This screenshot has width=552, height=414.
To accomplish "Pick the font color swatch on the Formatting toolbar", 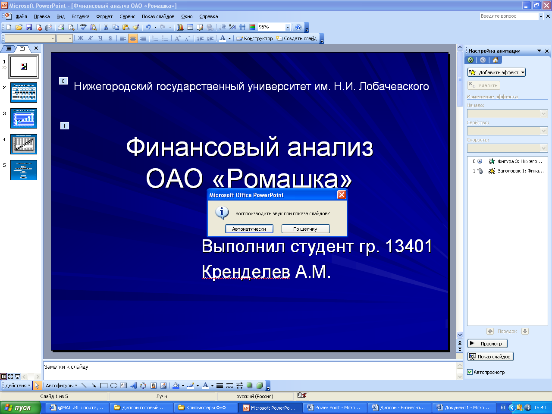I will pos(223,38).
